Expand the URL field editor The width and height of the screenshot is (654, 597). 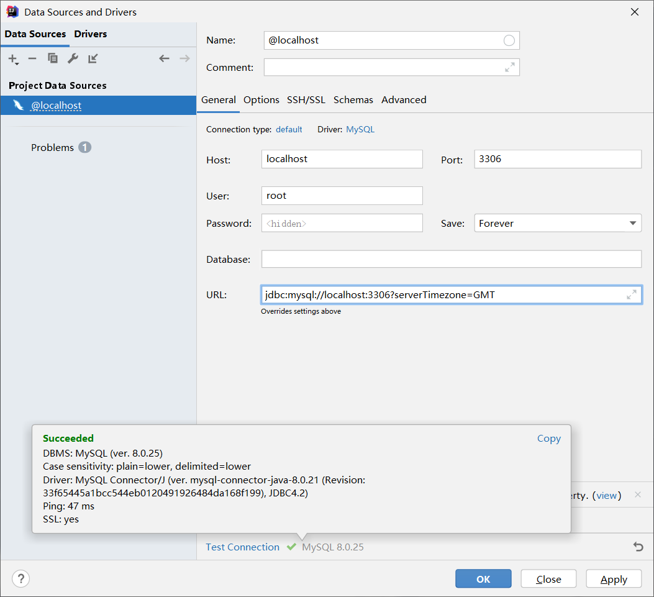(632, 294)
